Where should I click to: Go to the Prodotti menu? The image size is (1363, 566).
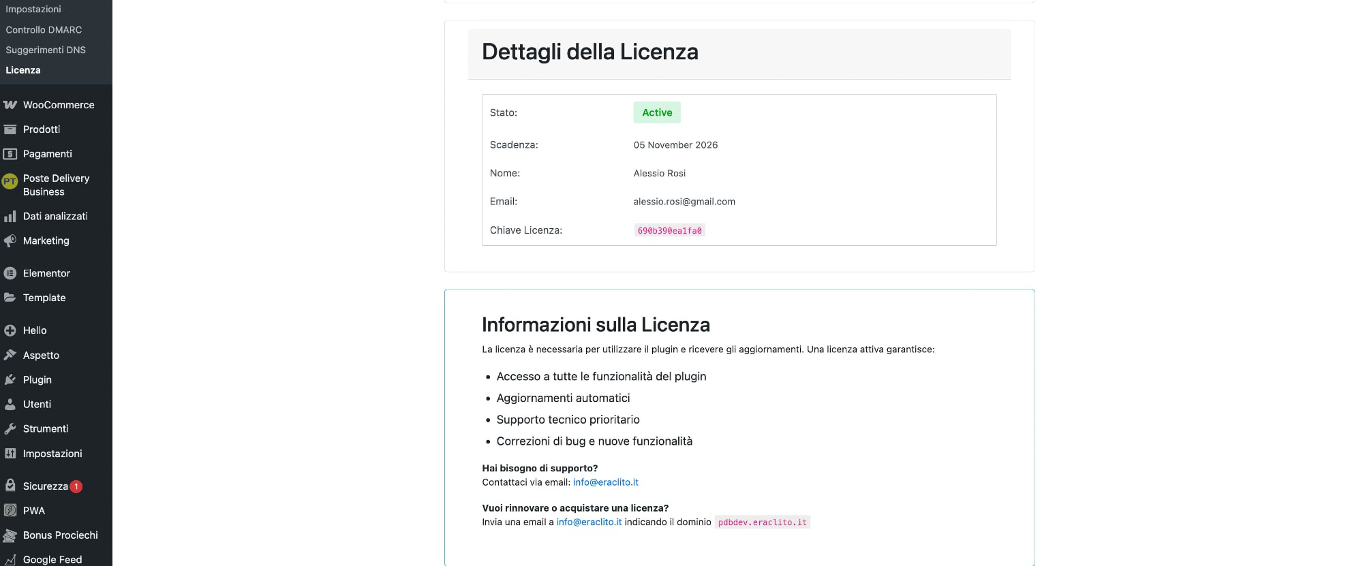coord(42,129)
